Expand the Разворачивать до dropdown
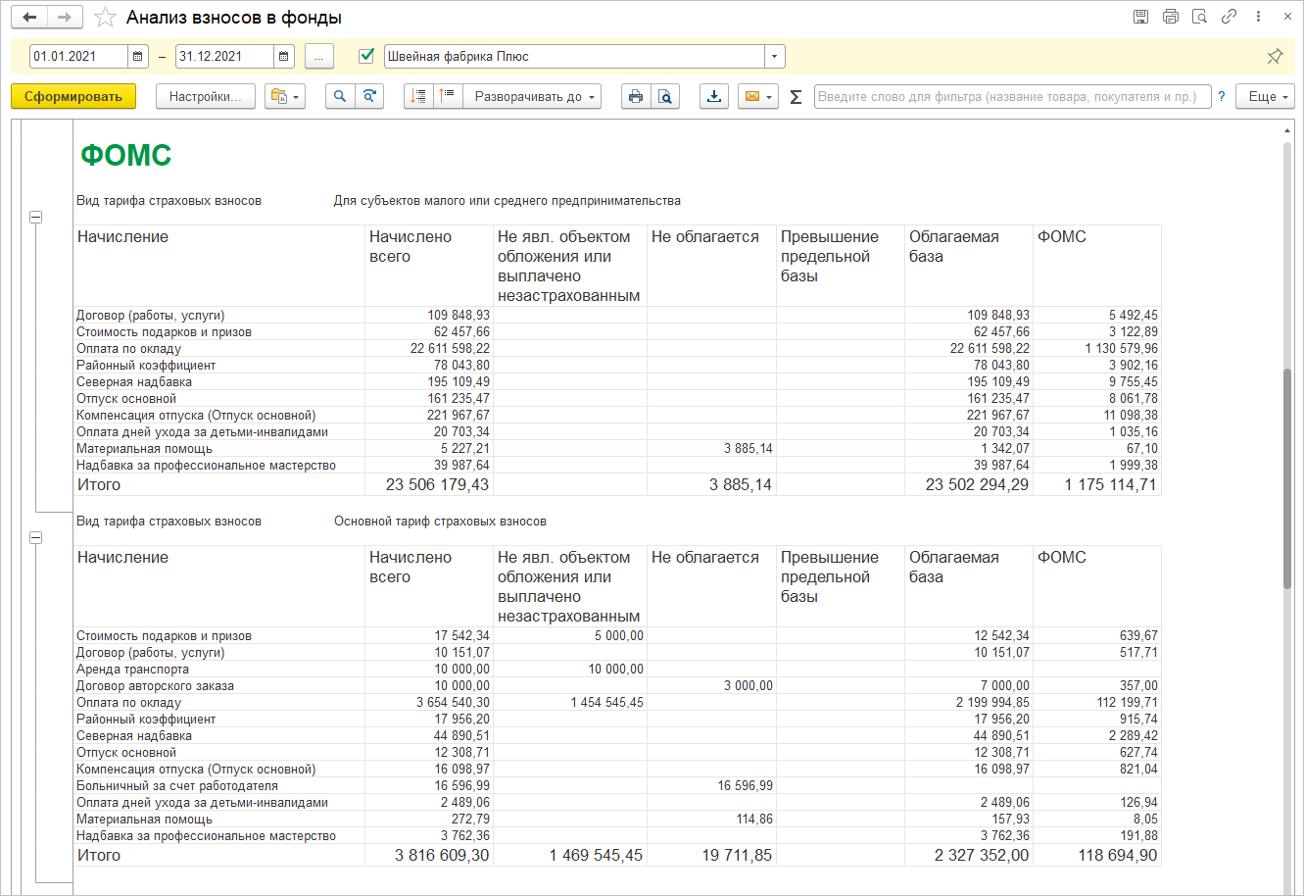Viewport: 1304px width, 896px height. click(x=534, y=96)
